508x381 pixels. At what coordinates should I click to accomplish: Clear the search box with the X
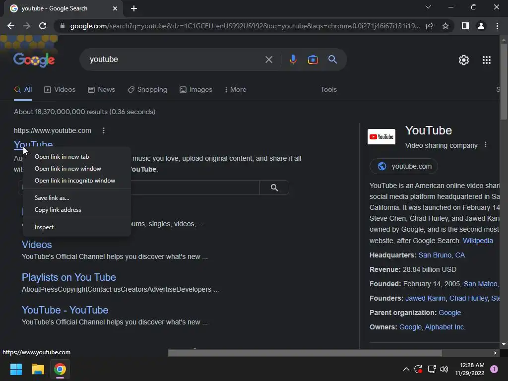(268, 60)
